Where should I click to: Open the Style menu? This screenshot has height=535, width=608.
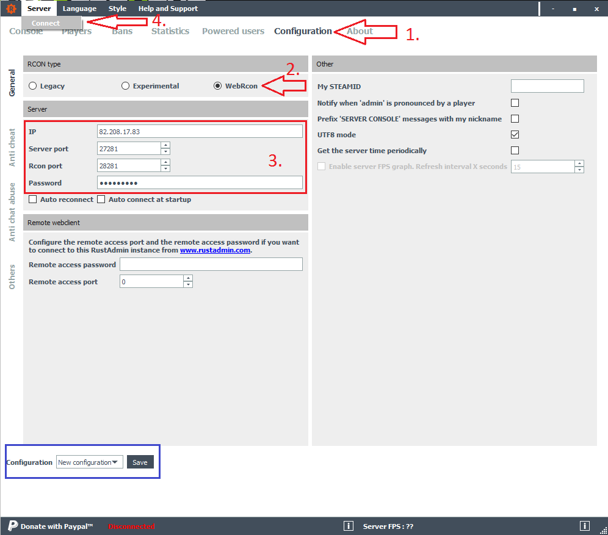[x=117, y=9]
